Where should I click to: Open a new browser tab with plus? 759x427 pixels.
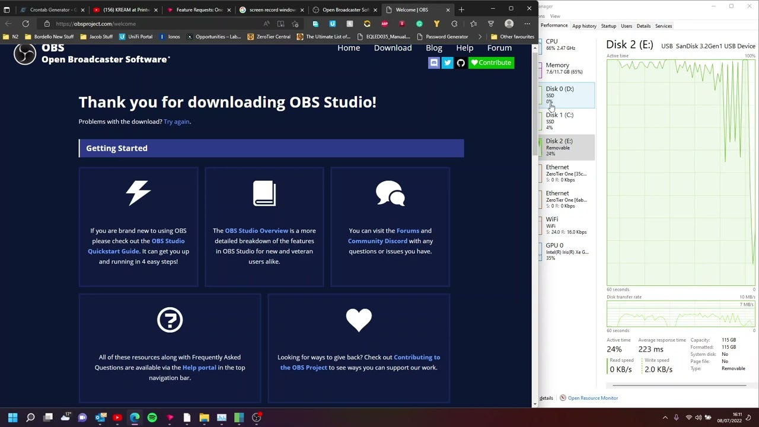[x=461, y=9]
